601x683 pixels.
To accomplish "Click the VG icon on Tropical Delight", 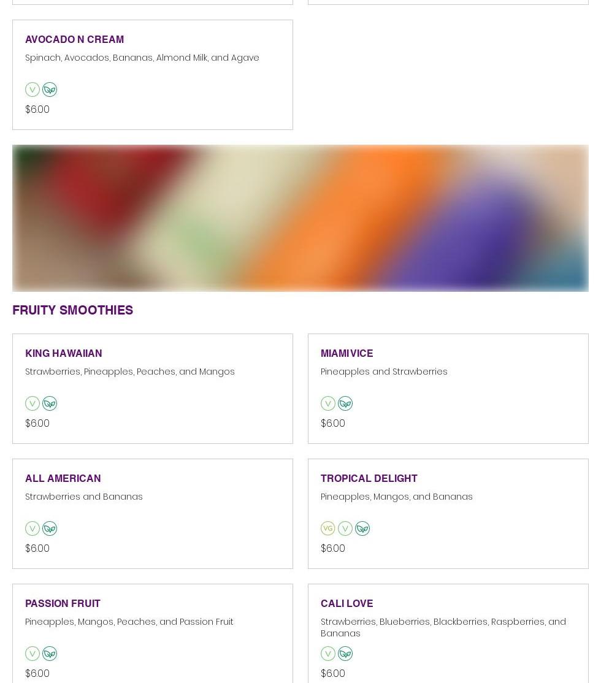I will click(328, 528).
